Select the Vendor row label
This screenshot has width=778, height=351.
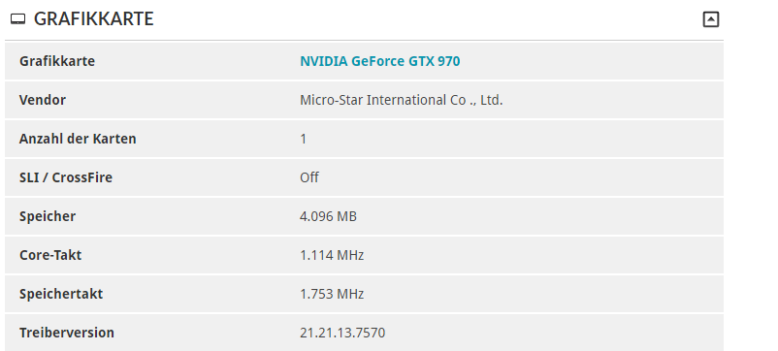point(42,100)
